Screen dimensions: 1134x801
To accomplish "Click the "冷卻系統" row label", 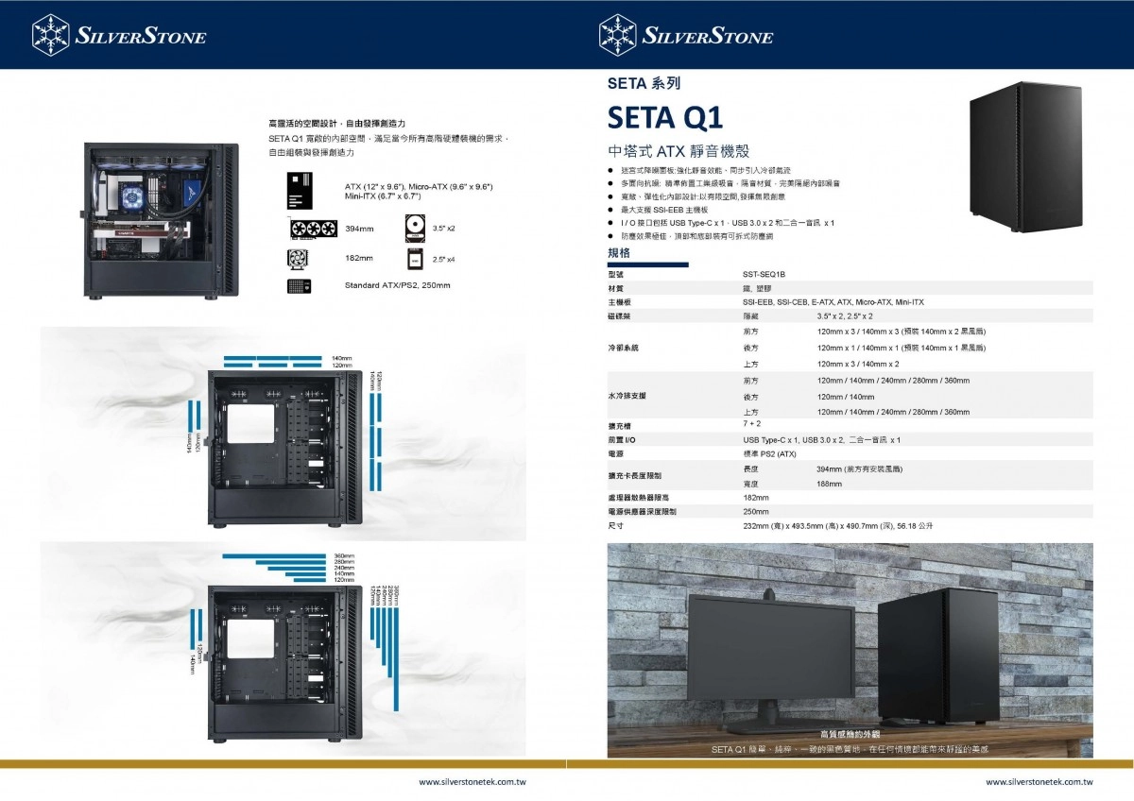I will (x=624, y=348).
